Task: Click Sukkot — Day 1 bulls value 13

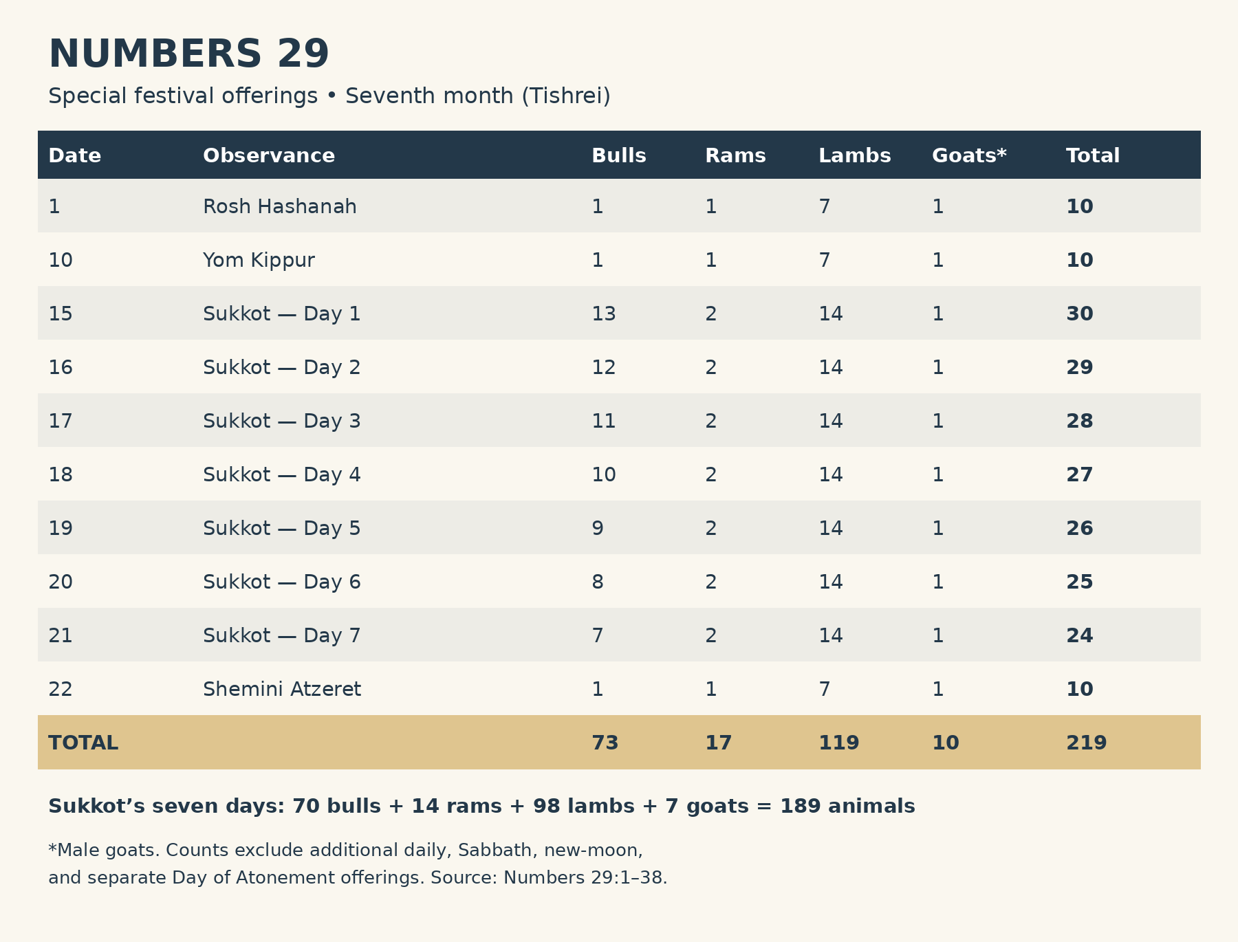Action: pyautogui.click(x=604, y=314)
